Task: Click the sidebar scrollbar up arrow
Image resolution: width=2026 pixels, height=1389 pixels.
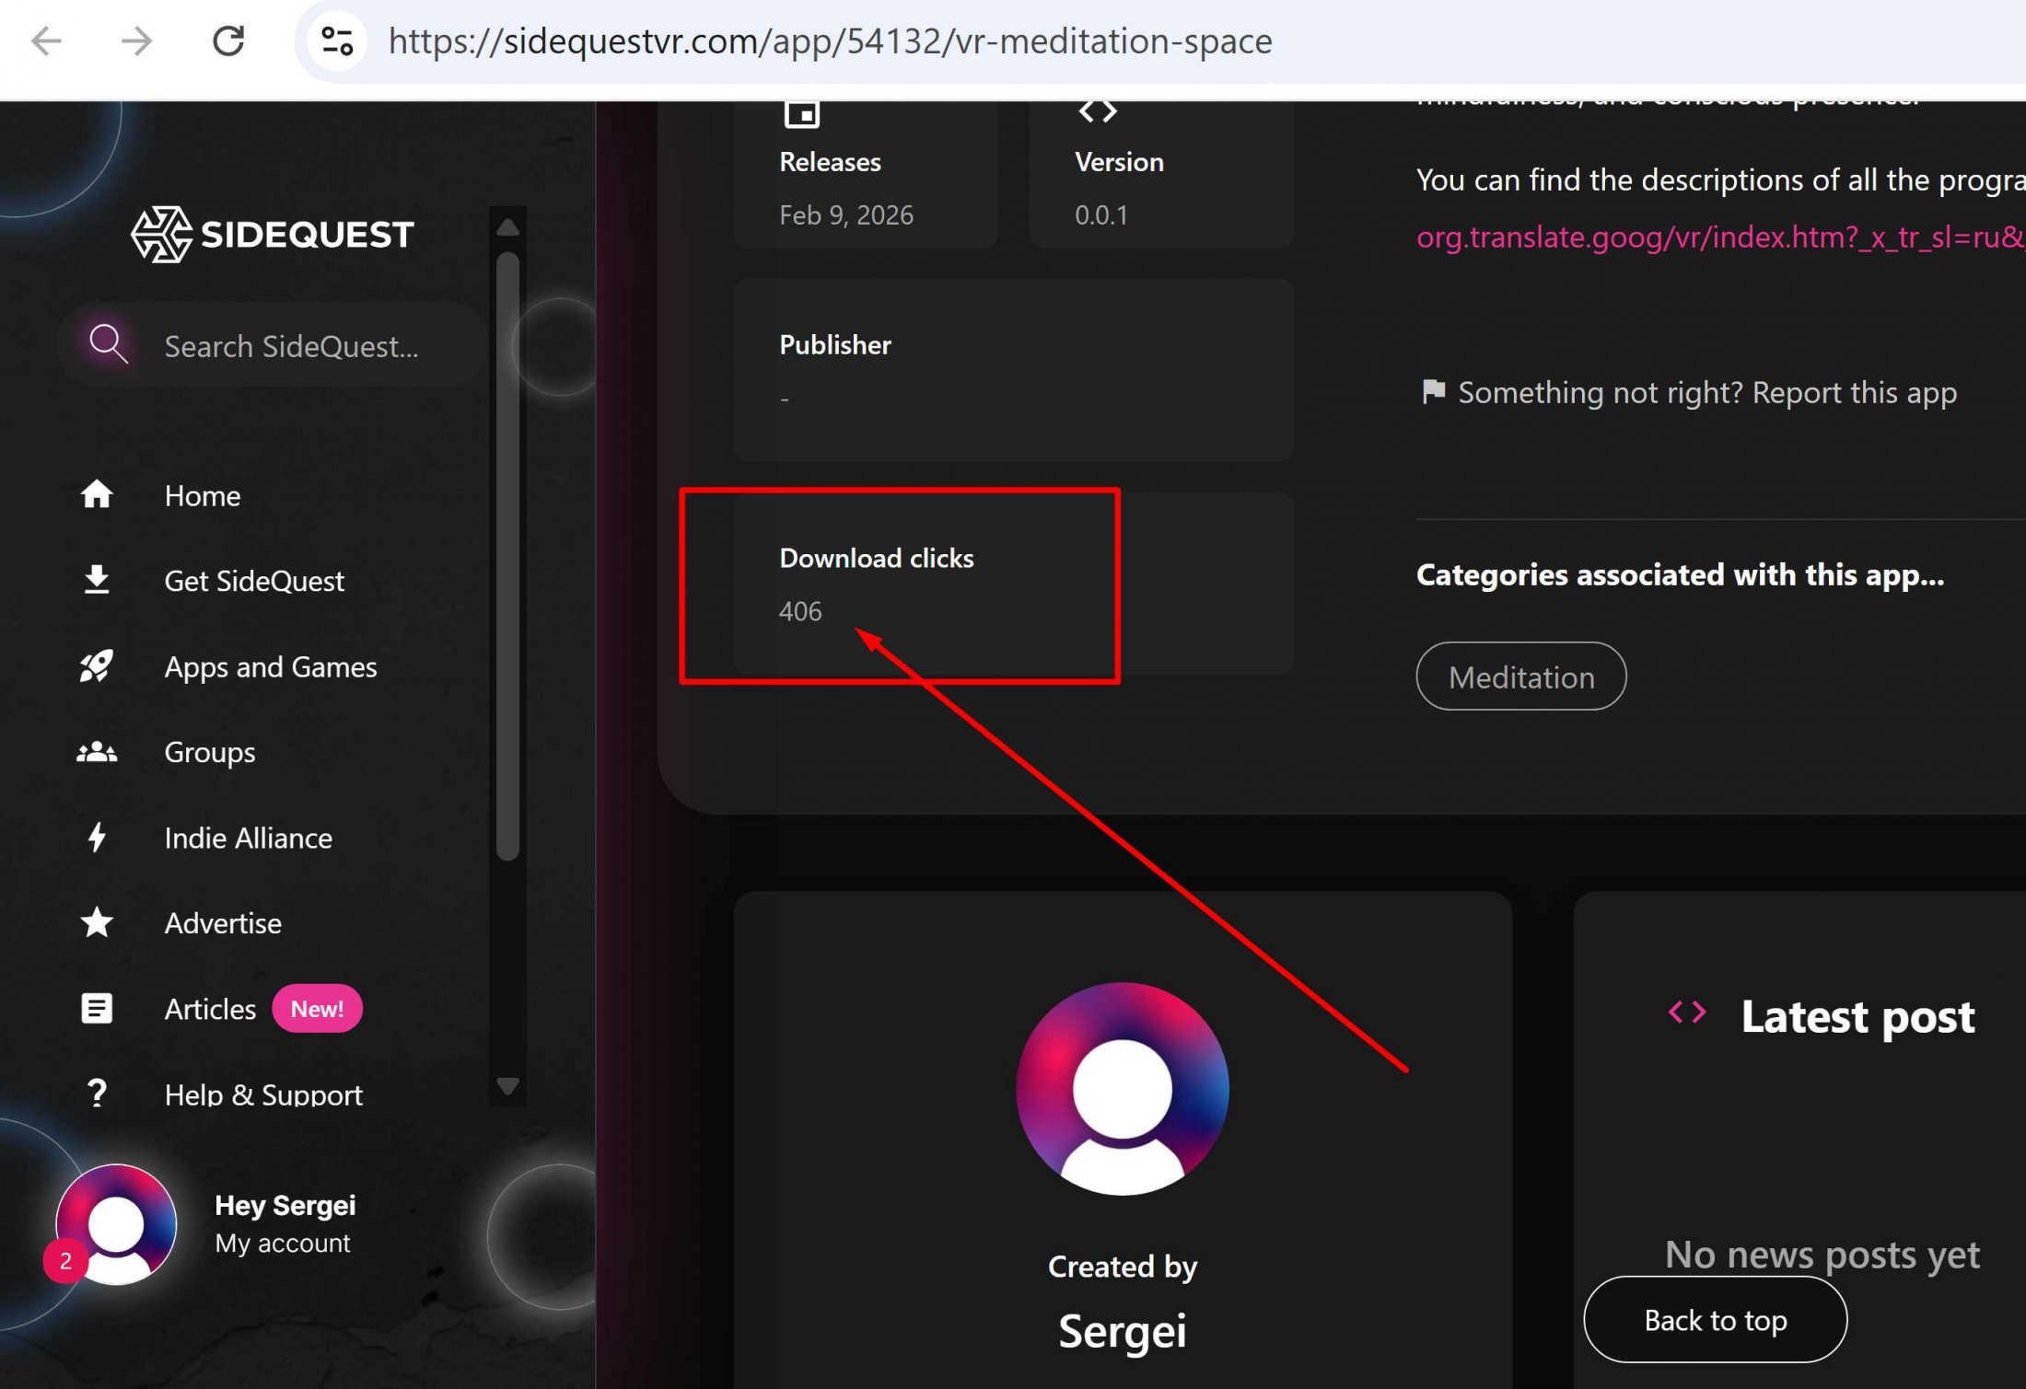Action: 507,226
